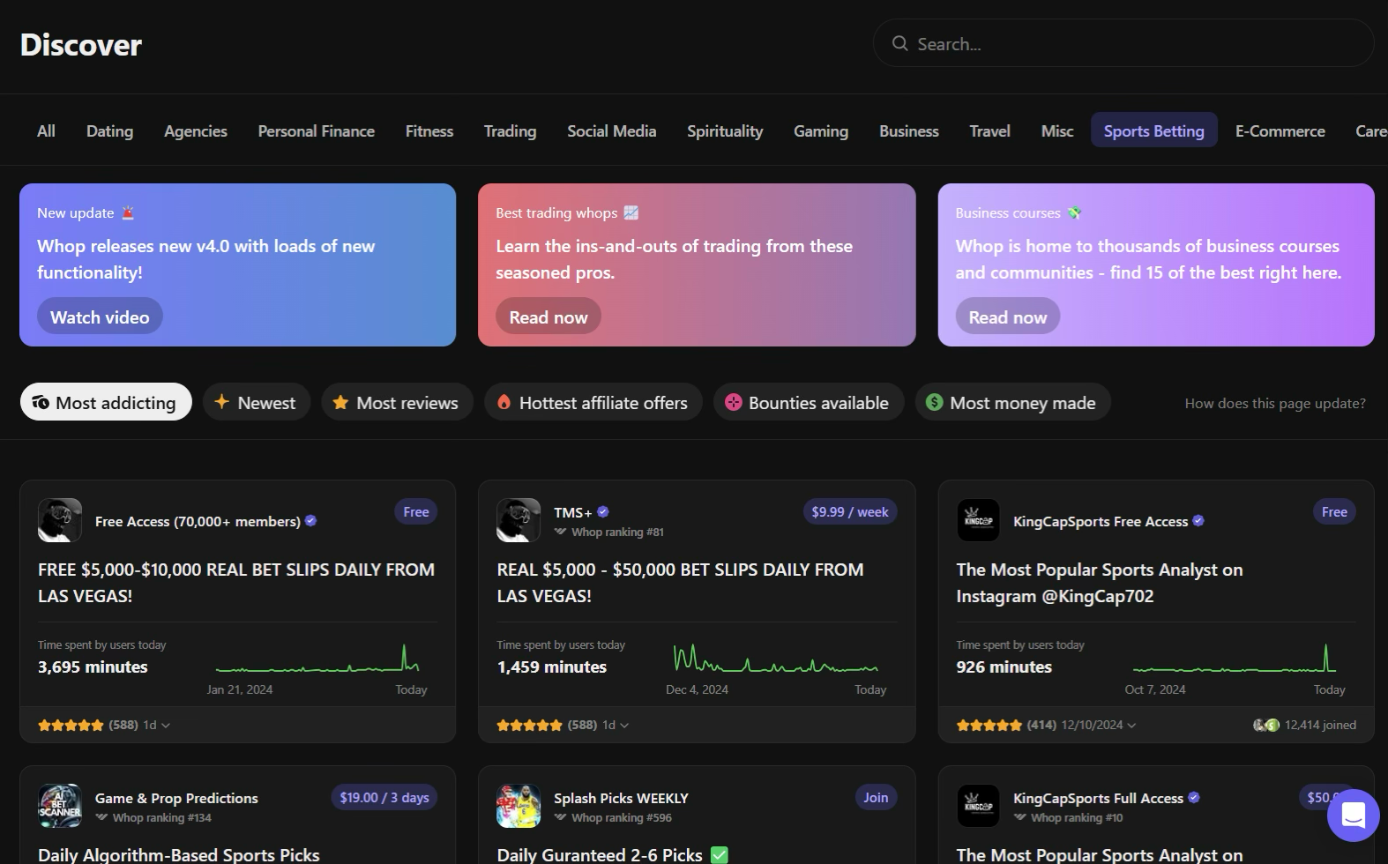The height and width of the screenshot is (864, 1388).
Task: Click the 926 minutes usage sparkline chart
Action: [1235, 659]
